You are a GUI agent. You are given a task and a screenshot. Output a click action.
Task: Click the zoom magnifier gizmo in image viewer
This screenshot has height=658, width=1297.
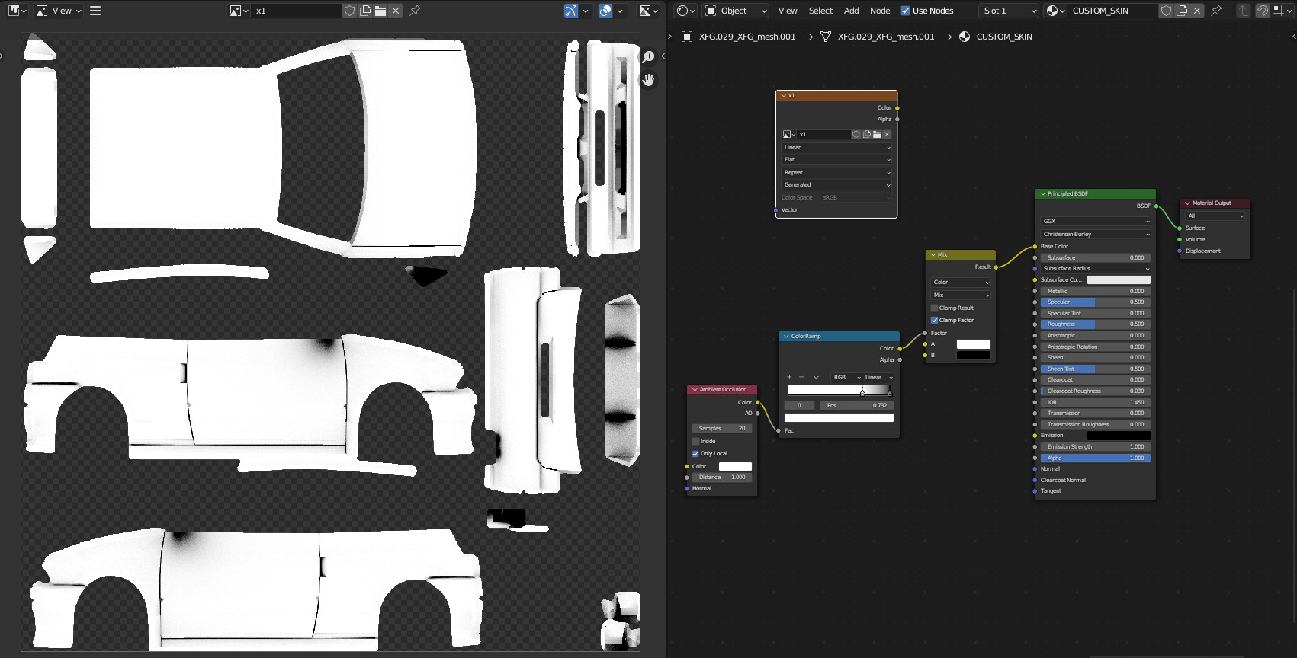point(648,56)
